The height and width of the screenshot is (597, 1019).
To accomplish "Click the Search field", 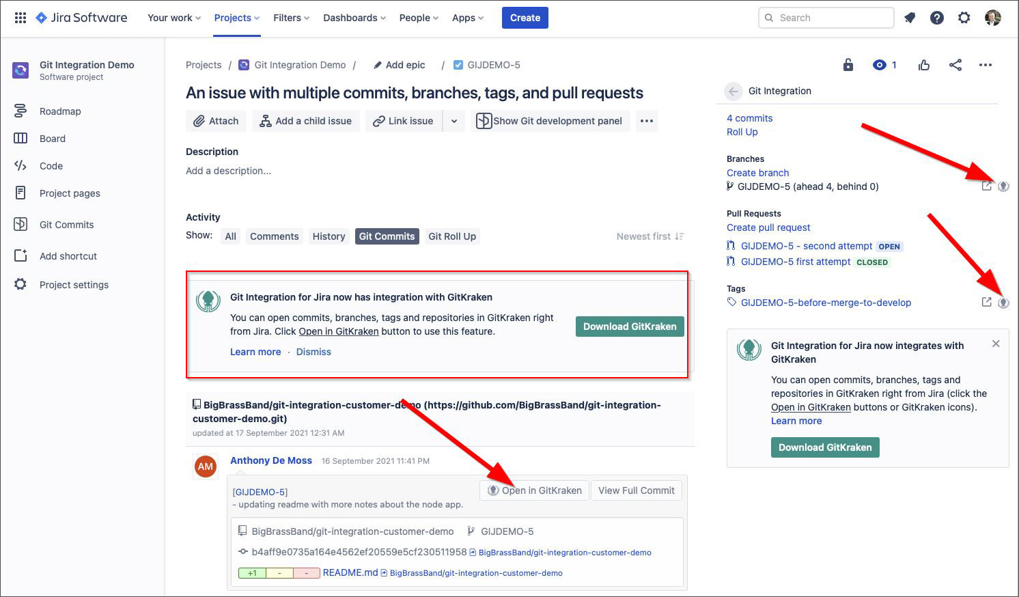I will pyautogui.click(x=826, y=18).
